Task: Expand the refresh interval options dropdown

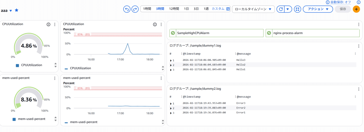Action: (x=288, y=9)
